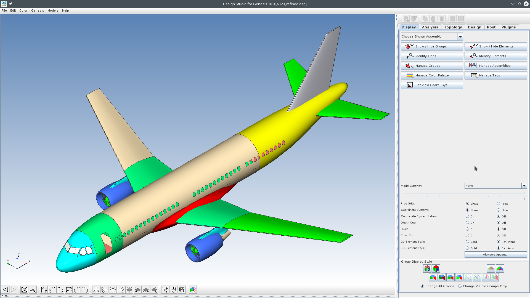Collapse the right panel via splitter arrow
530x298 pixels.
click(397, 19)
